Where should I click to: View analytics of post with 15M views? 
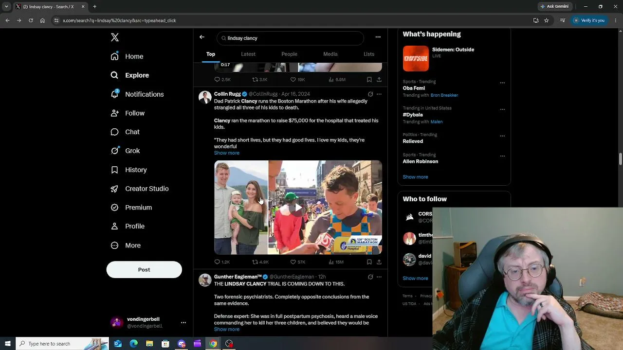pyautogui.click(x=336, y=262)
